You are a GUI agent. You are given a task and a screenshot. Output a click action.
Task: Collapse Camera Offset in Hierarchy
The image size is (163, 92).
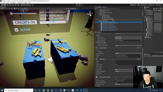click(x=100, y=15)
